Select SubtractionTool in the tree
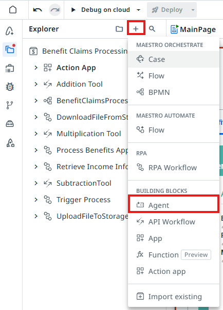This screenshot has height=310, width=223. pyautogui.click(x=84, y=183)
